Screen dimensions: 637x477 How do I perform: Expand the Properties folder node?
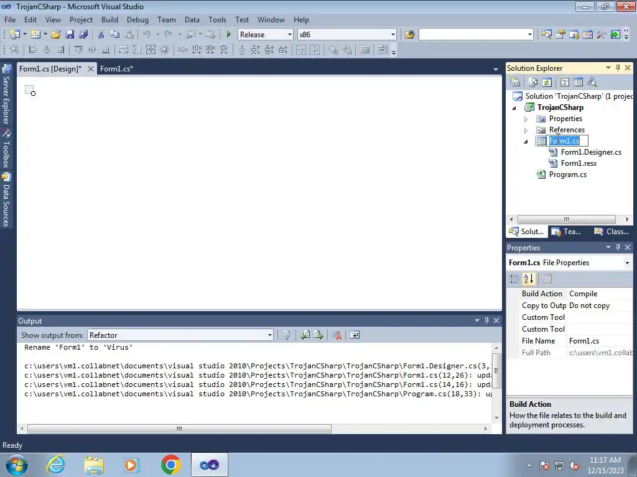coord(526,119)
